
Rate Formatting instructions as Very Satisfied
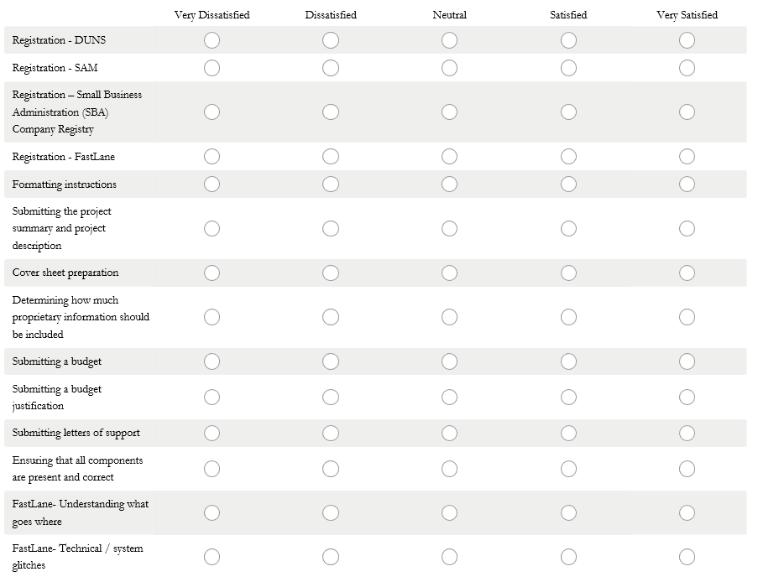[x=687, y=184]
